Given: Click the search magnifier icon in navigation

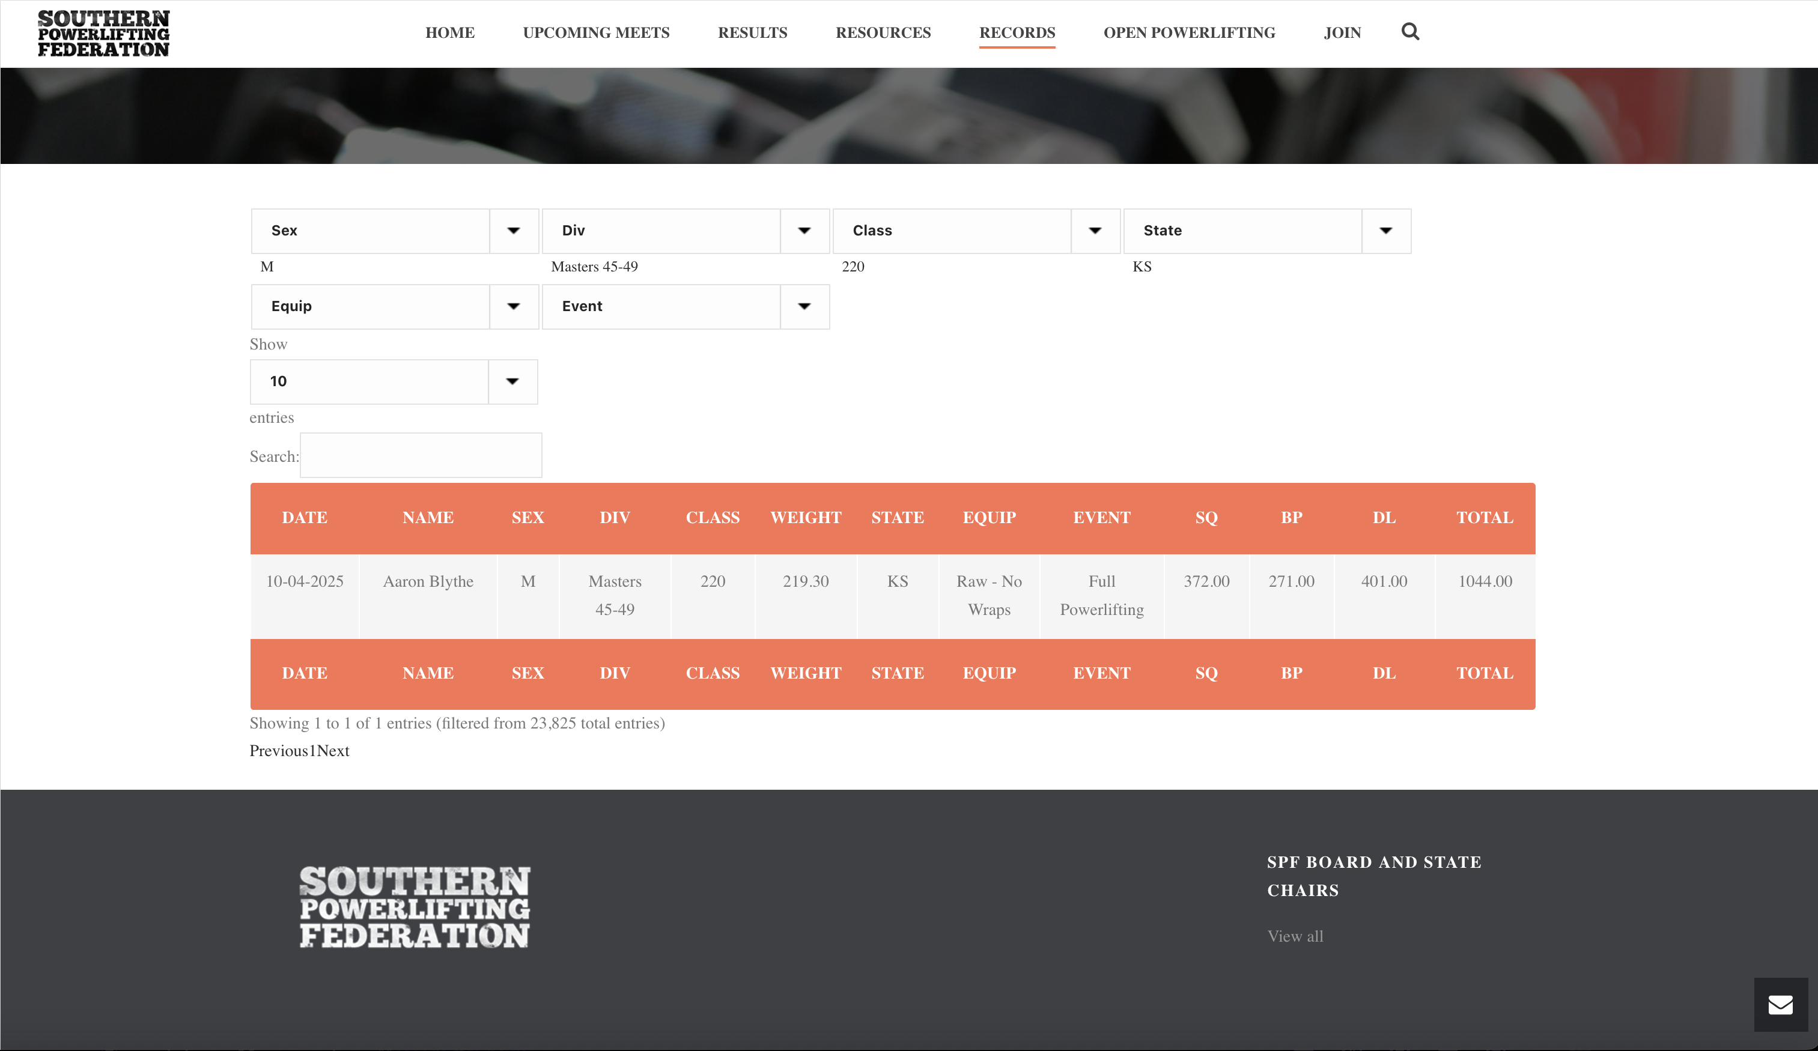Looking at the screenshot, I should pyautogui.click(x=1409, y=32).
